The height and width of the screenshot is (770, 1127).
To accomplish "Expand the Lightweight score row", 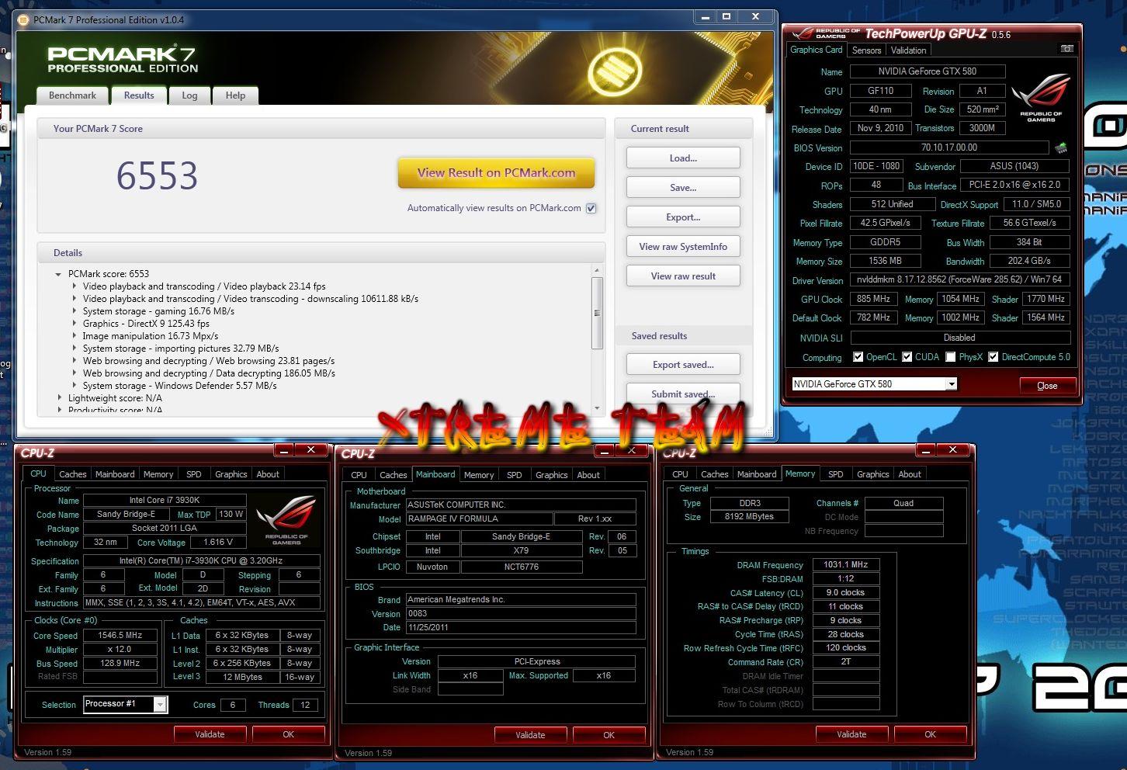I will (60, 398).
